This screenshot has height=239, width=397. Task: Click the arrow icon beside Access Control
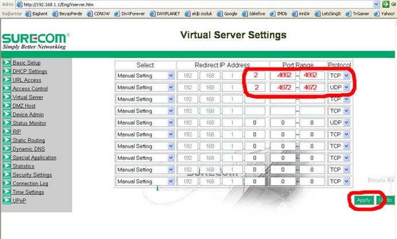[7, 88]
